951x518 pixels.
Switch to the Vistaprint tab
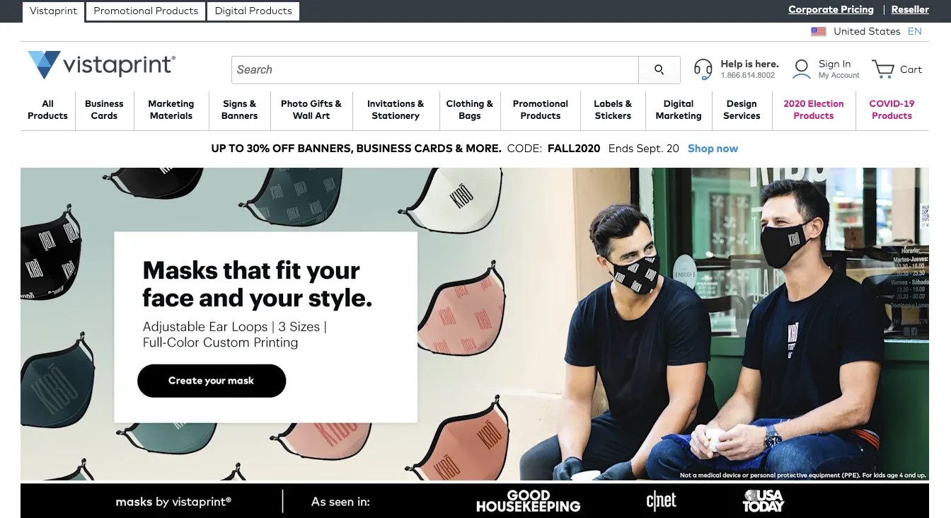pyautogui.click(x=54, y=11)
